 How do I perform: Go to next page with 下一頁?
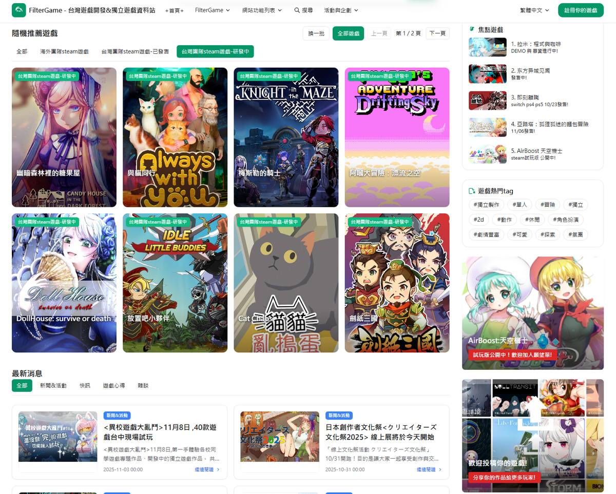click(x=437, y=33)
